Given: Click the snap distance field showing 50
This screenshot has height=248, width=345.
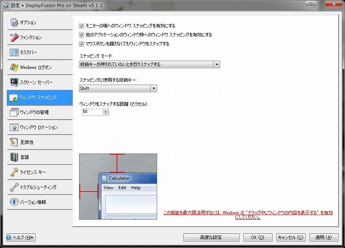Looking at the screenshot, I should (x=92, y=112).
